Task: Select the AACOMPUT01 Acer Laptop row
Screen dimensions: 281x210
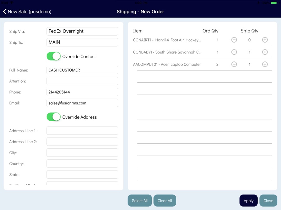Action: (x=167, y=64)
